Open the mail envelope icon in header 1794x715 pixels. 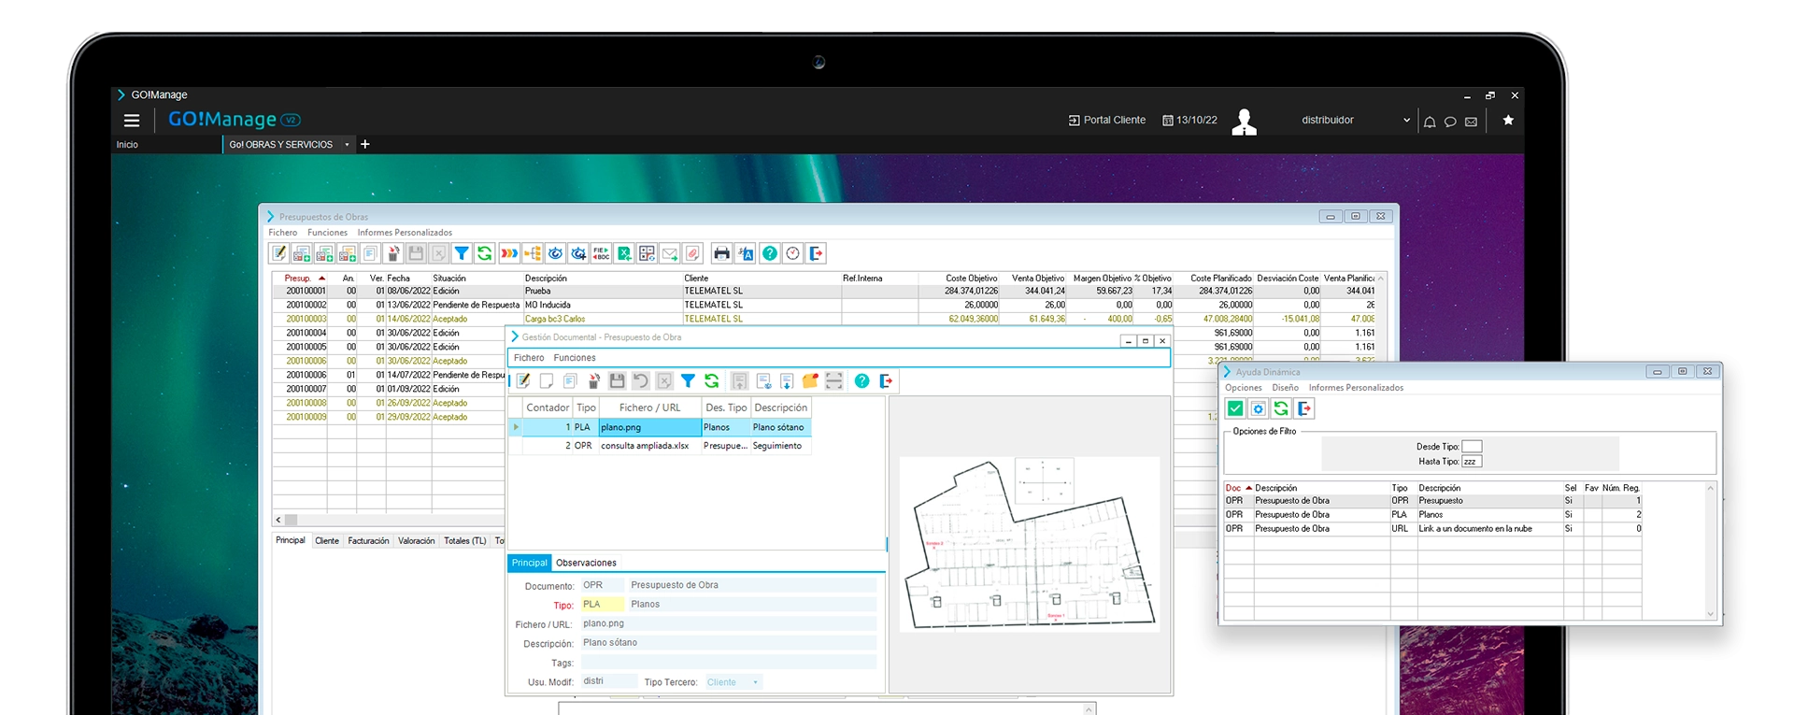click(x=1471, y=122)
